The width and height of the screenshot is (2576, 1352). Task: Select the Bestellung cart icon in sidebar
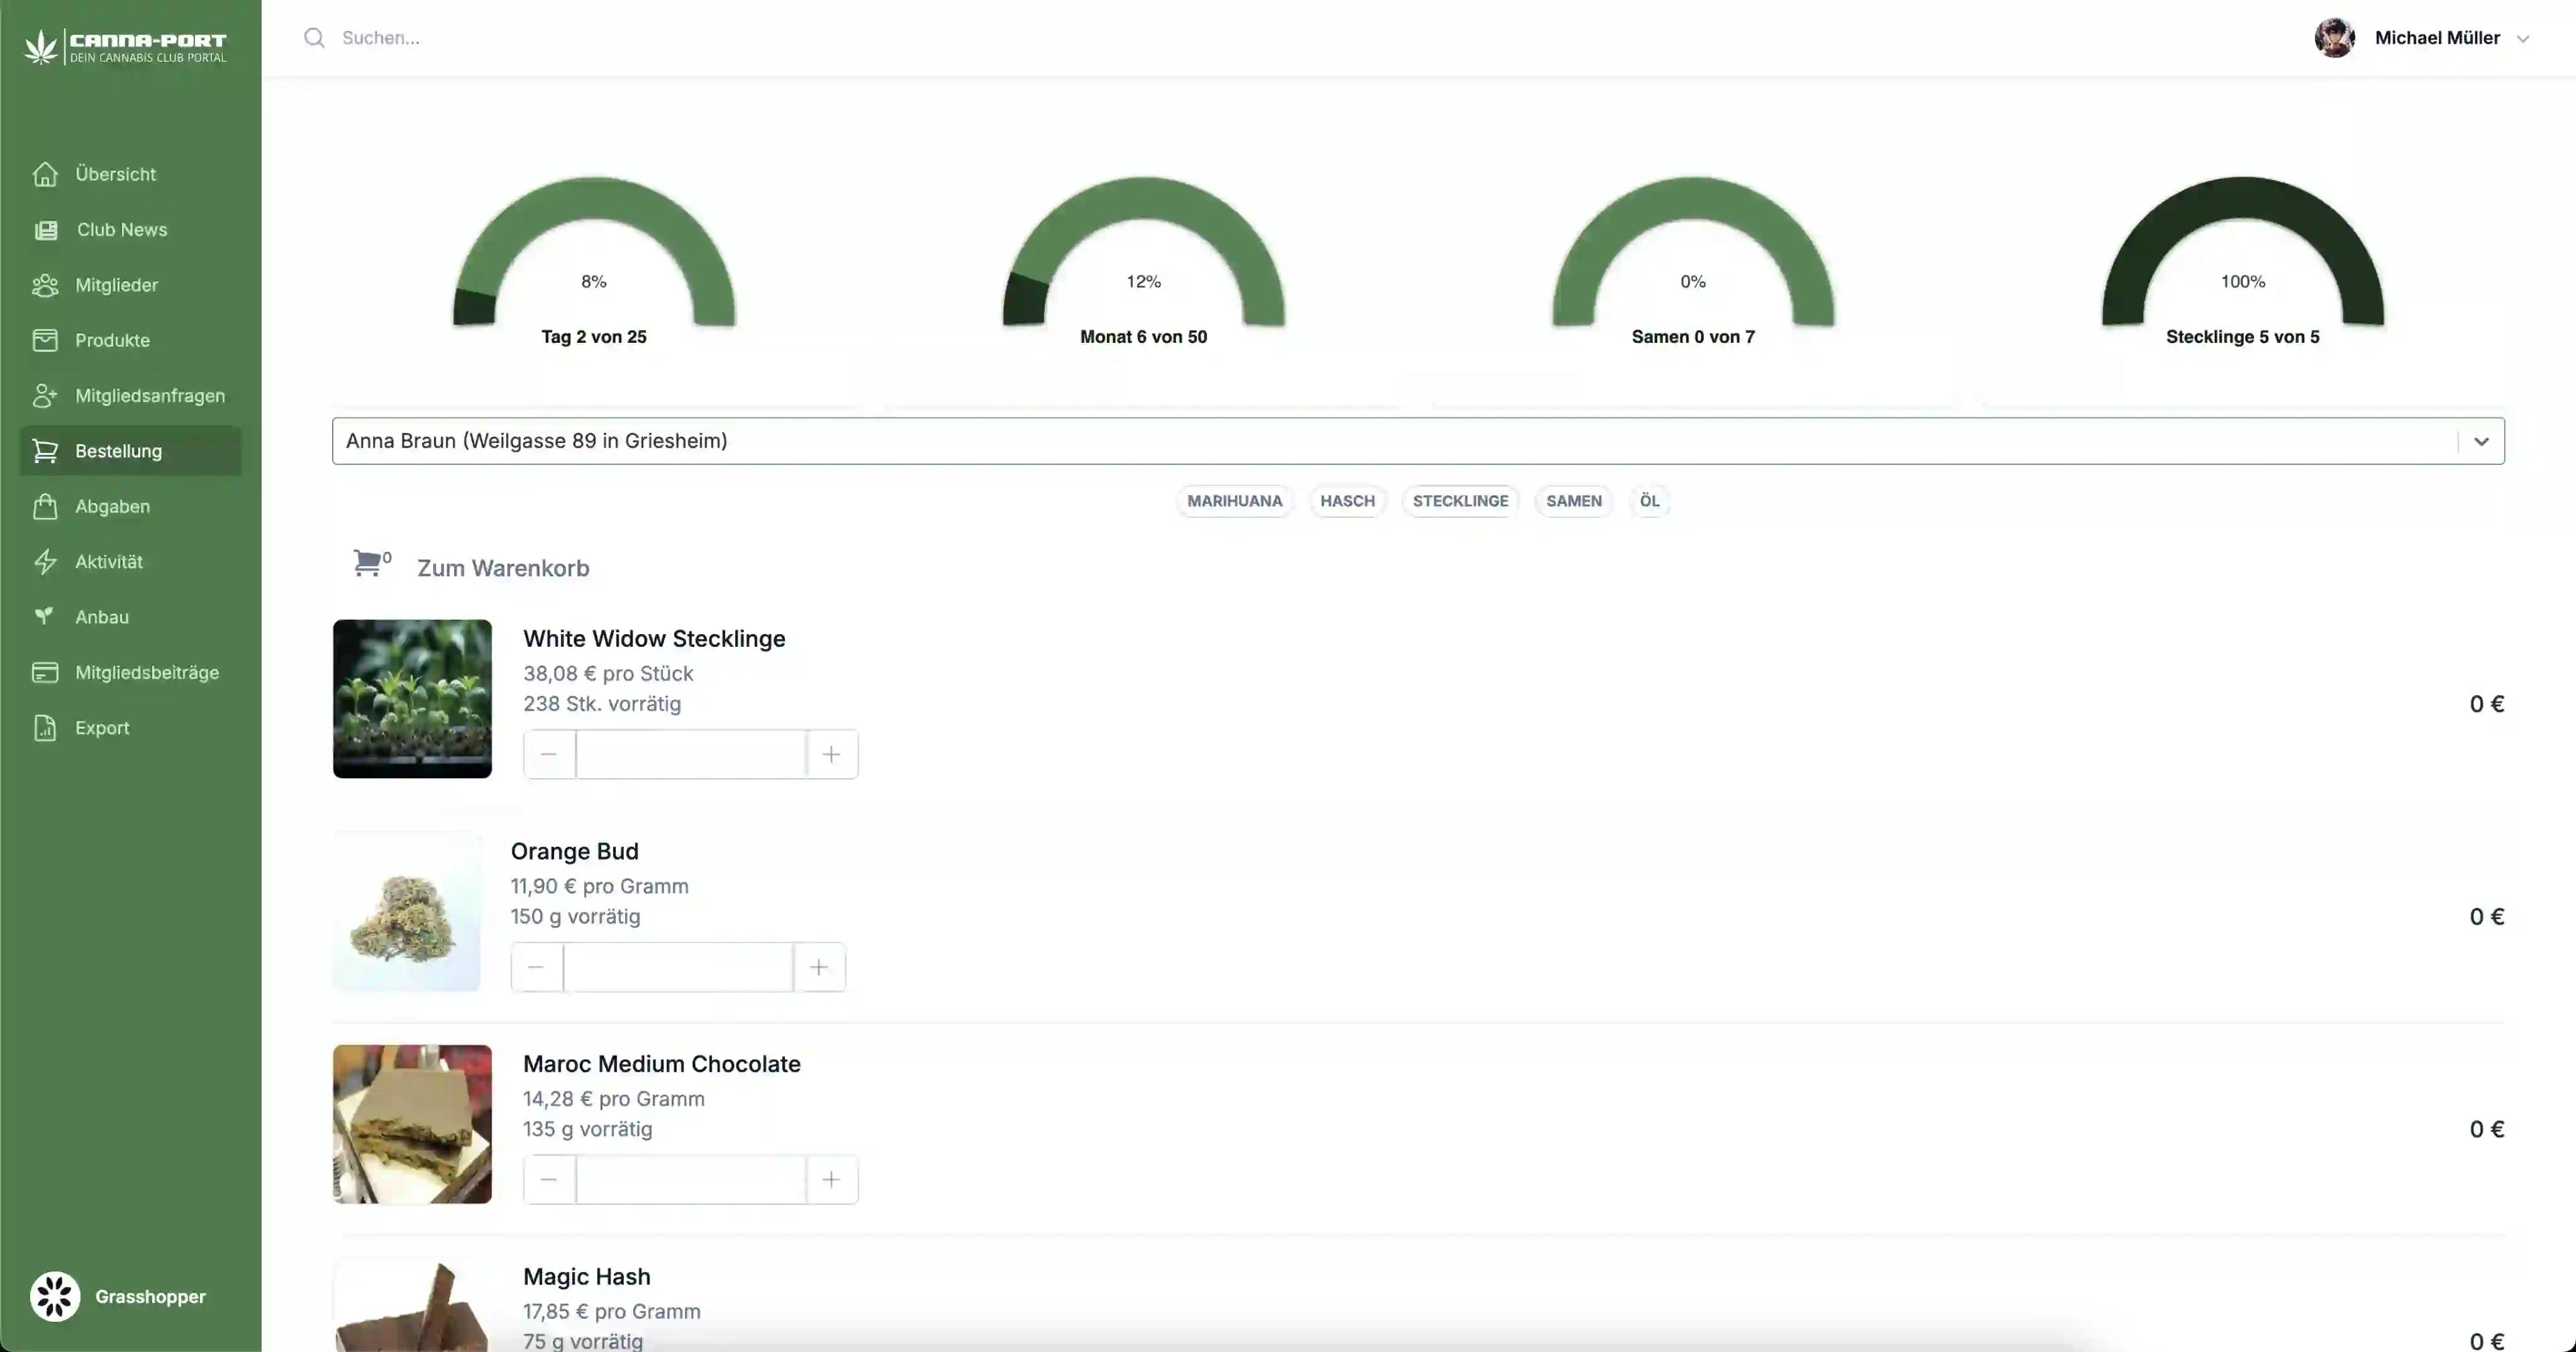(x=45, y=451)
